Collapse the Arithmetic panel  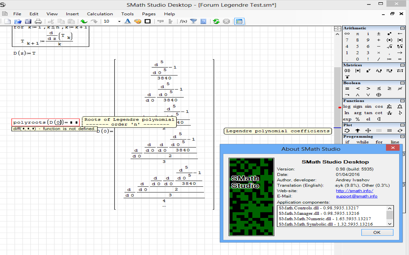point(402,28)
